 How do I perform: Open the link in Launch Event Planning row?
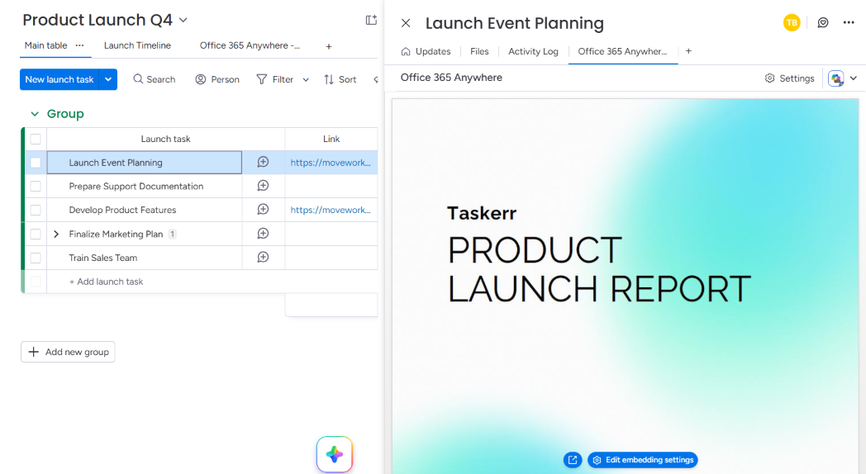pos(331,163)
